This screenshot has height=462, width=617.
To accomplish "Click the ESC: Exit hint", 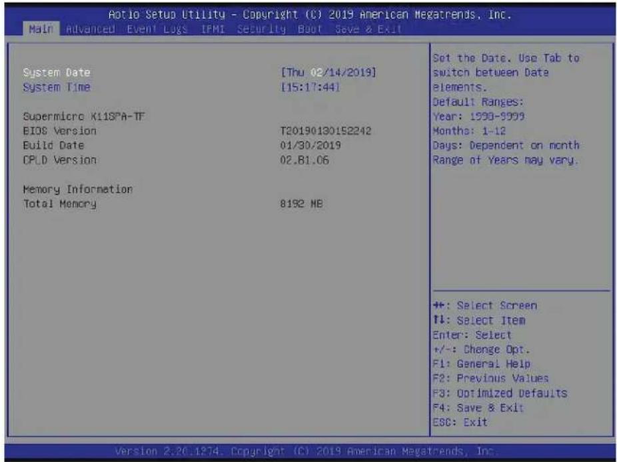I will pos(460,422).
